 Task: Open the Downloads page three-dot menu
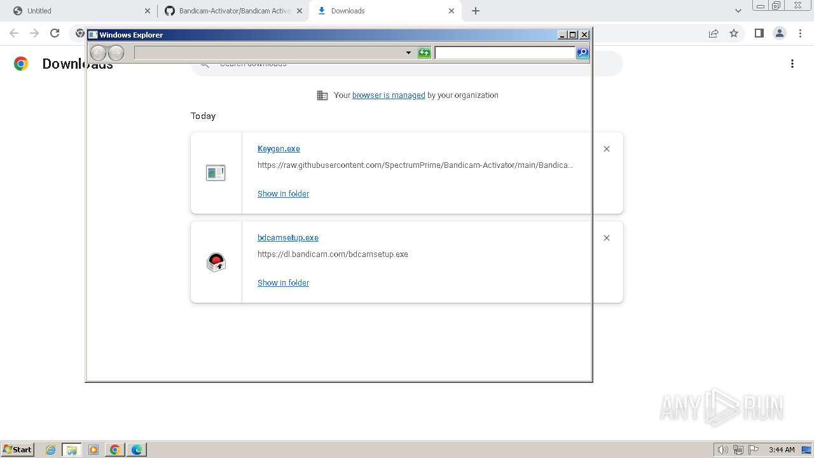[792, 64]
